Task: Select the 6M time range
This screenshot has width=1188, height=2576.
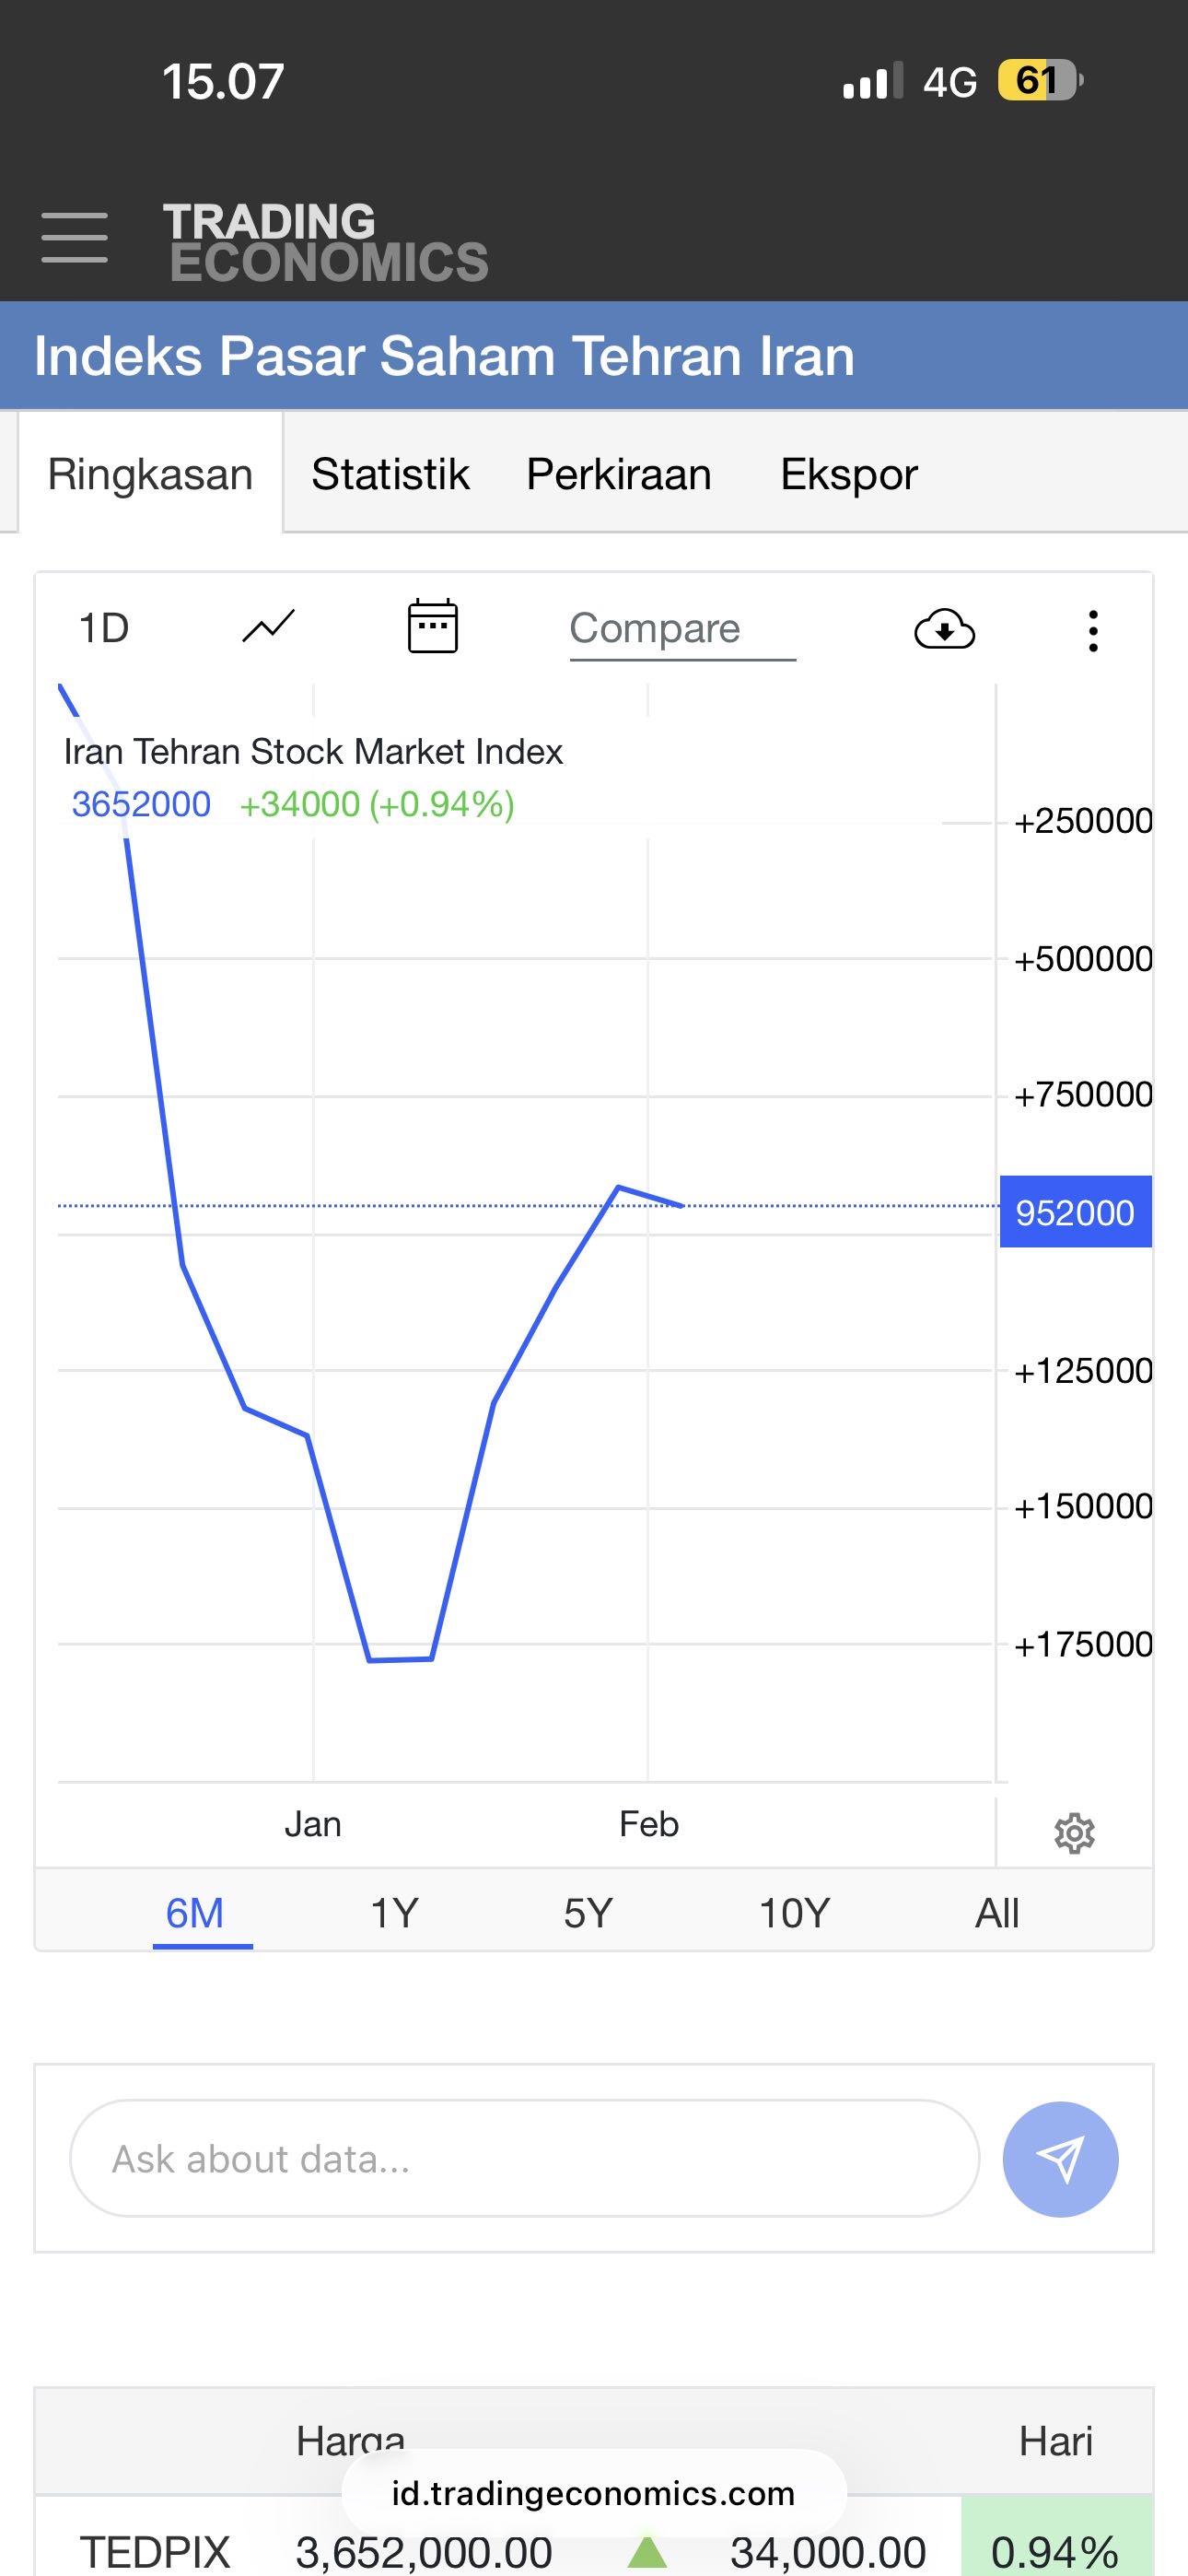Action: coord(195,1913)
